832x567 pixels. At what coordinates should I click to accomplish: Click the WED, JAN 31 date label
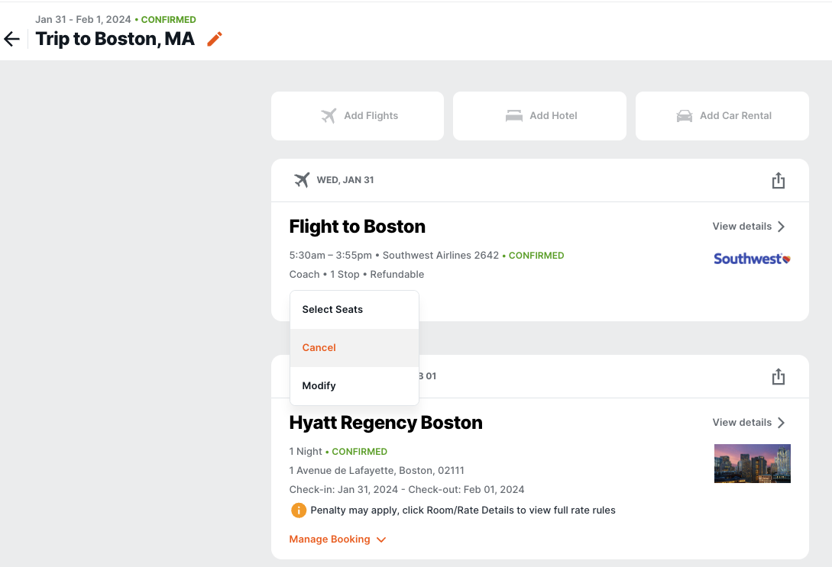(345, 180)
